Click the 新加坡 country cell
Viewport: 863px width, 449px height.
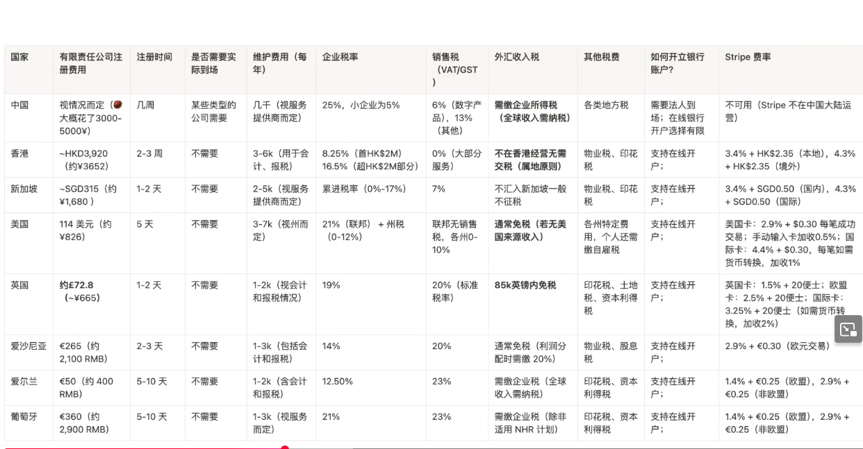pos(24,189)
